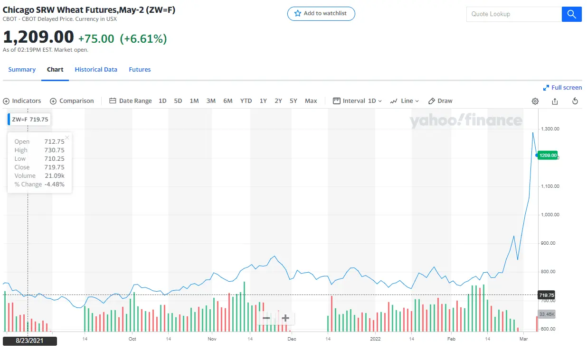Image resolution: width=587 pixels, height=350 pixels.
Task: Enter full screen chart mode
Action: 562,88
